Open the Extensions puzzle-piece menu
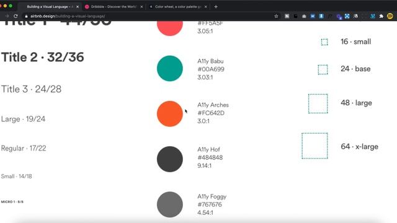 click(x=381, y=16)
